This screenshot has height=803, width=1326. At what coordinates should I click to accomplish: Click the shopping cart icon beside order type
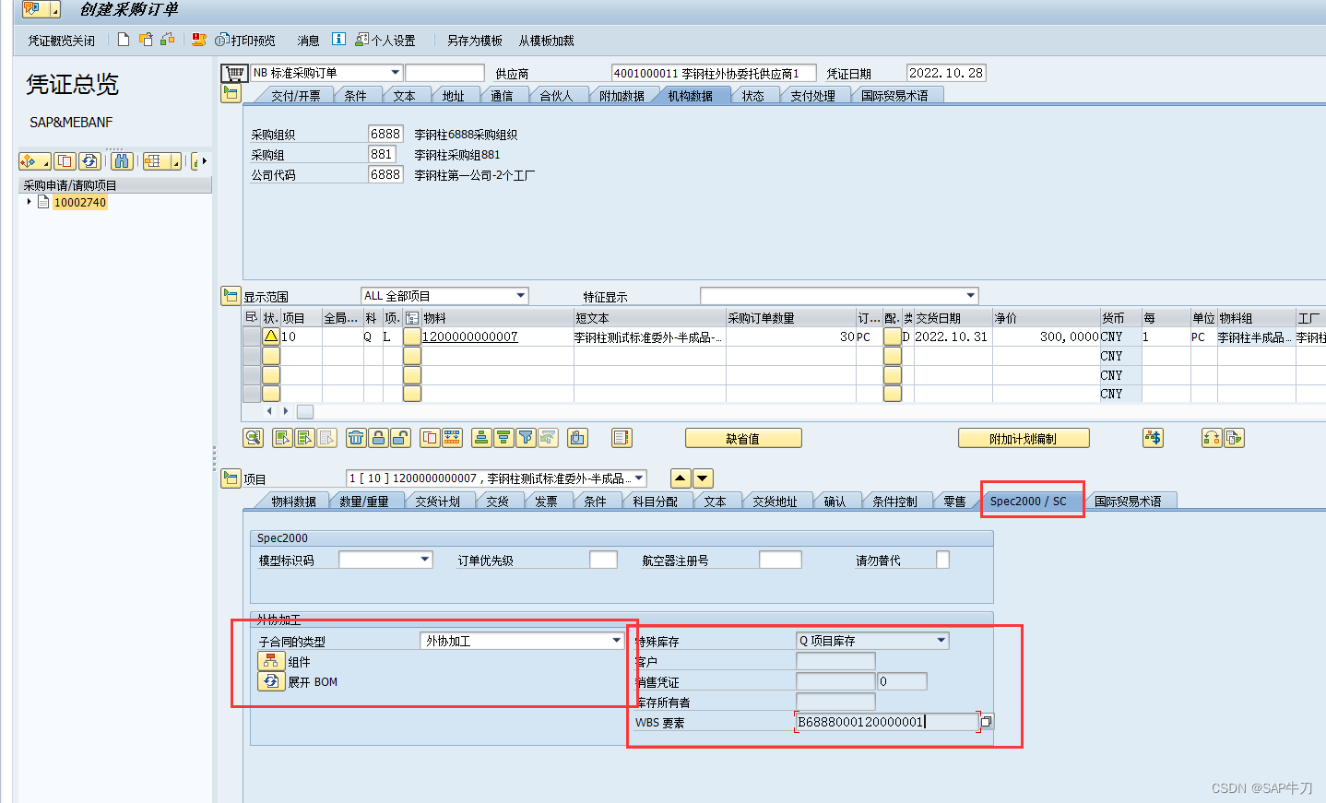[235, 73]
